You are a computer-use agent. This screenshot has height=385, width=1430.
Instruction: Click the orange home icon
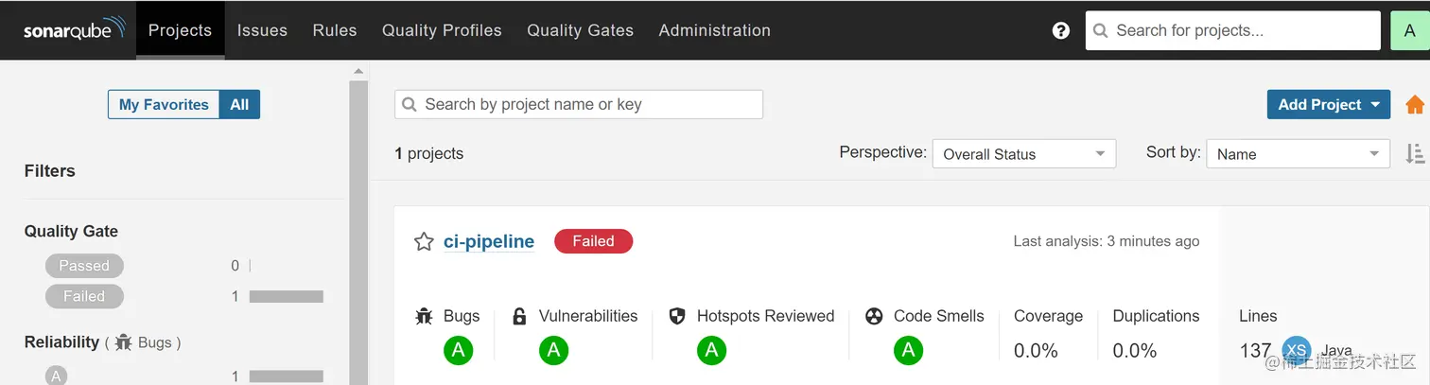tap(1415, 105)
